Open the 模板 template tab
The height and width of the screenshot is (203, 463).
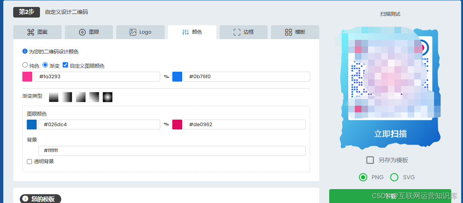point(295,32)
